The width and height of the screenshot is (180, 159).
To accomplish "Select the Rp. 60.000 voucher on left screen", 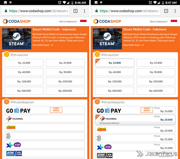I will click(x=24, y=72).
